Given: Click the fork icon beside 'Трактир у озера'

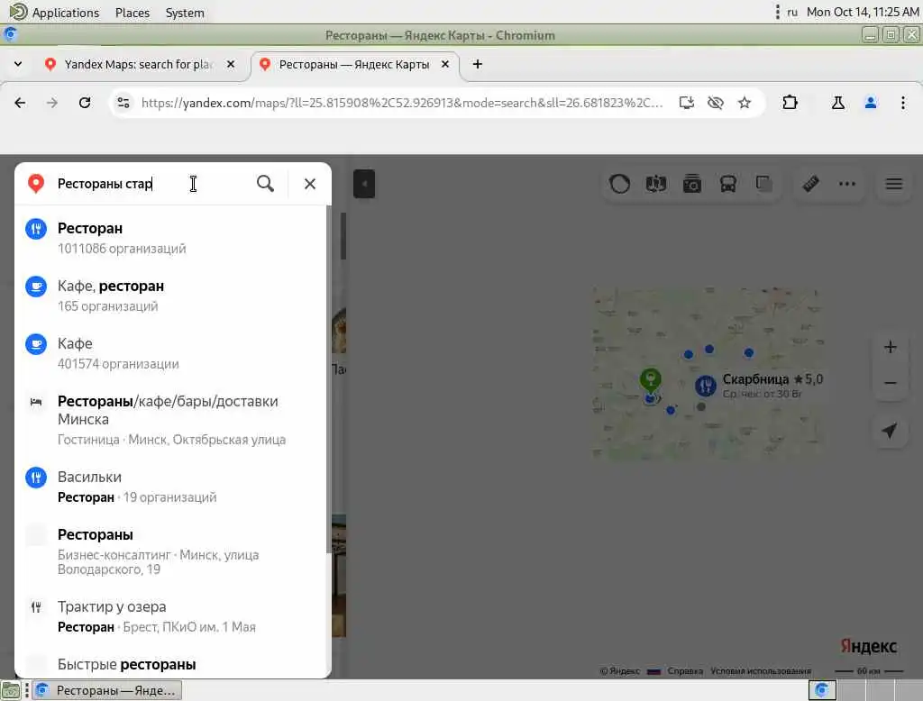Looking at the screenshot, I should tap(36, 606).
